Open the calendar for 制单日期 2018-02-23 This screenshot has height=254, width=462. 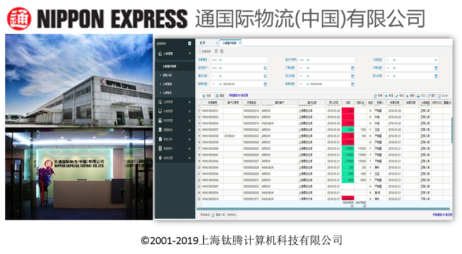coord(265,84)
